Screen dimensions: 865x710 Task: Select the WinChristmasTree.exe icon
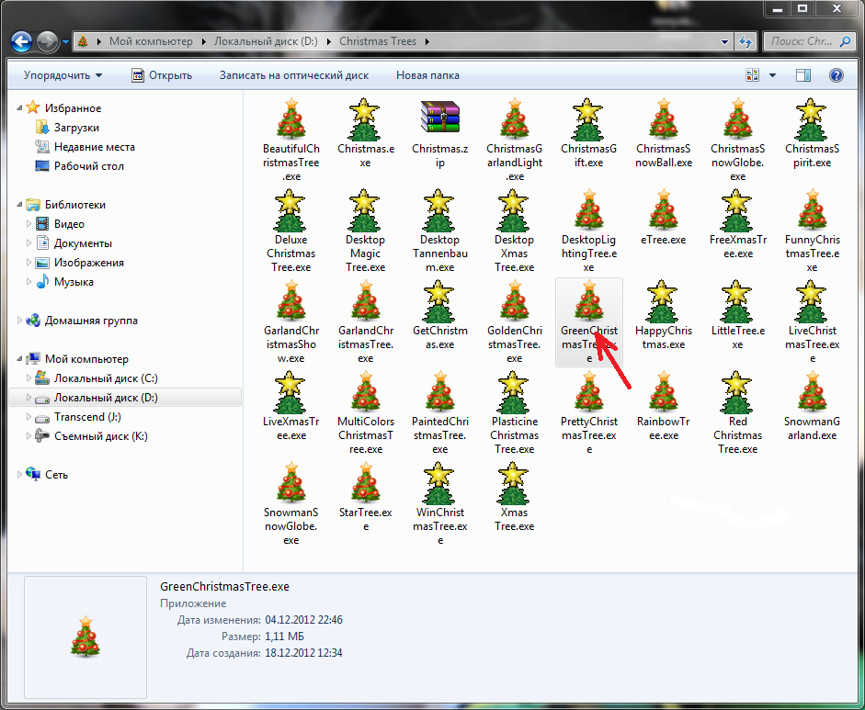439,482
